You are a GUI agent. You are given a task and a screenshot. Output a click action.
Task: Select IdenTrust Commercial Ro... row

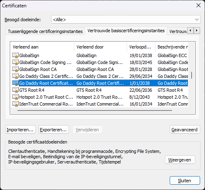(99, 104)
